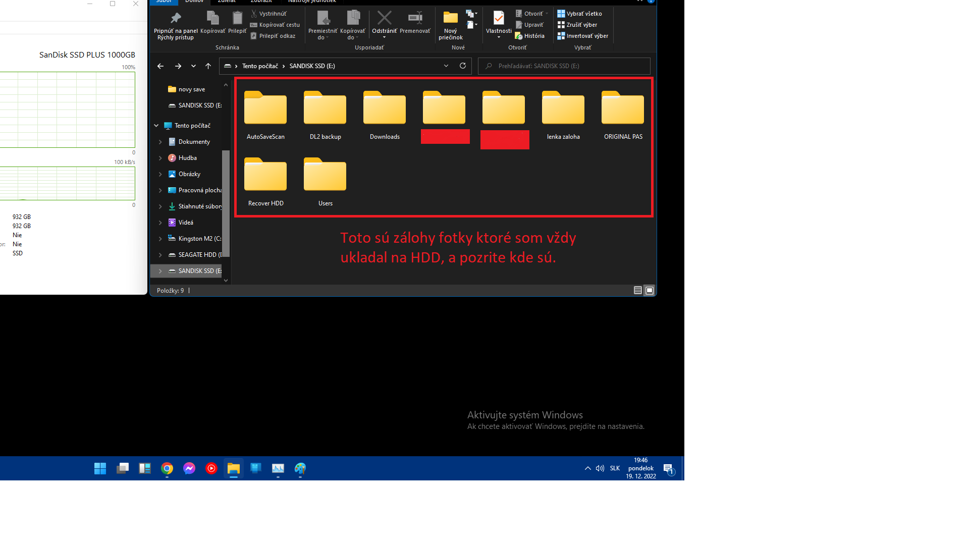969x545 pixels.
Task: Collapse the Tento počítač tree node
Action: click(156, 126)
